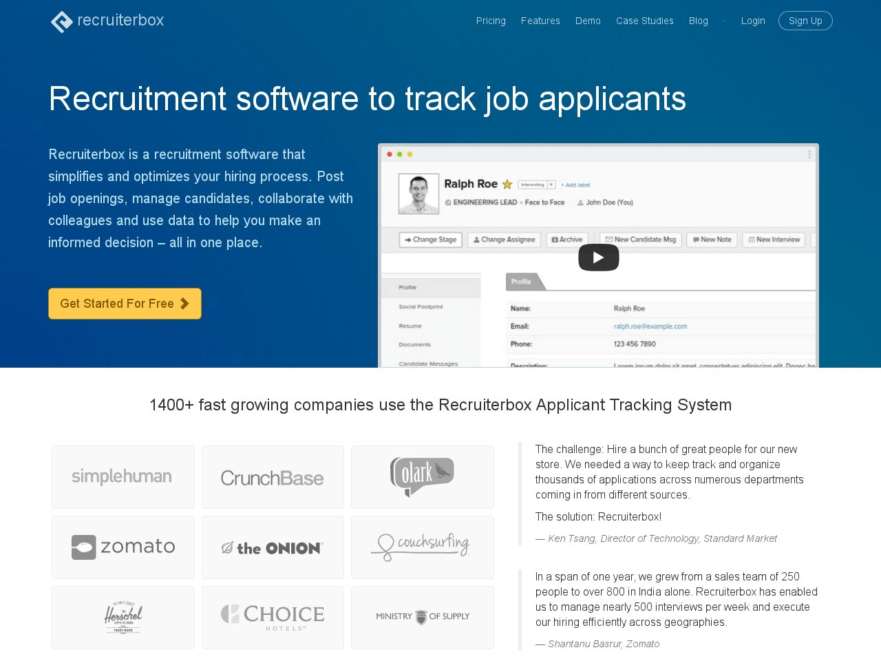Click the Archive button in video preview
The height and width of the screenshot is (661, 881).
click(567, 240)
